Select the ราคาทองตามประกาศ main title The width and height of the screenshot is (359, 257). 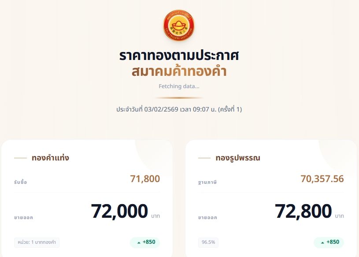[179, 56]
